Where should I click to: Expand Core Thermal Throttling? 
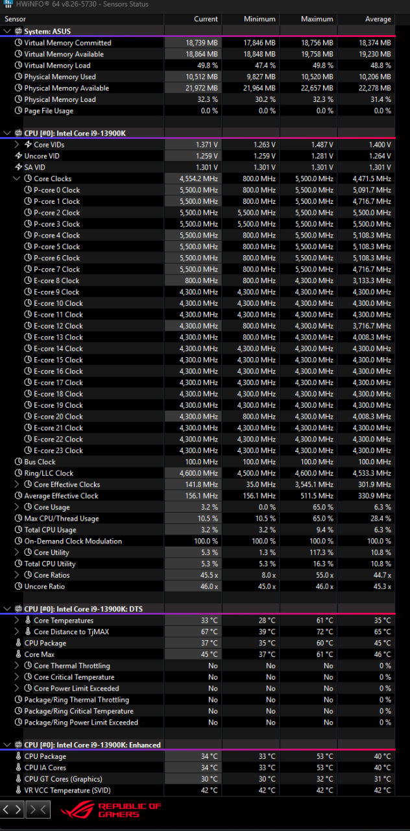18,665
